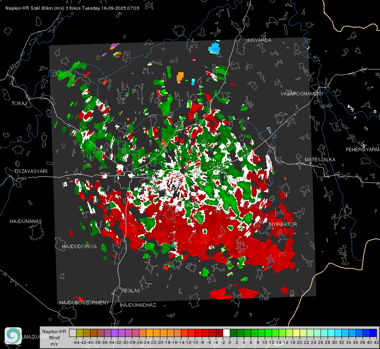This screenshot has height=349, width=380.
Task: Click road number 41 near Vásárosnamény
Action: [295, 113]
